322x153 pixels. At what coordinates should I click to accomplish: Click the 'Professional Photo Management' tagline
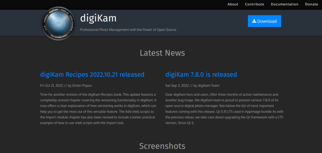[128, 30]
